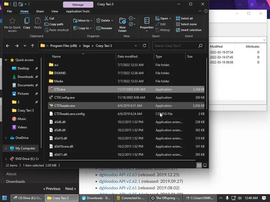
Task: Click the « Previous link
Action: click(52, 189)
